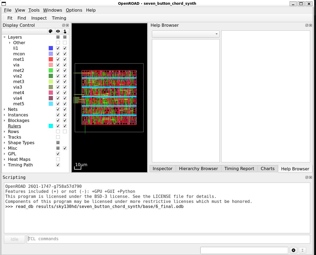
Task: Enable the Heat Maps visibility checkbox
Action: pos(58,159)
